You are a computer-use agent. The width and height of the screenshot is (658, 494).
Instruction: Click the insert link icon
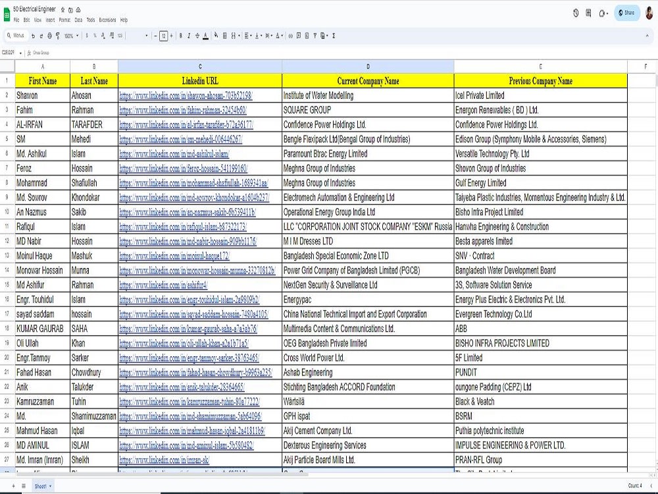tap(290, 36)
